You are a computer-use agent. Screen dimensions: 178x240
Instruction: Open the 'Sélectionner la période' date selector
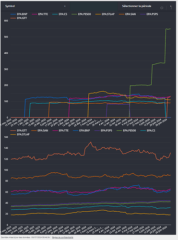click(137, 6)
